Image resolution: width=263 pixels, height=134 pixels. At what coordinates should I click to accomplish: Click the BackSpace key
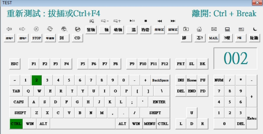pyautogui.click(x=160, y=80)
